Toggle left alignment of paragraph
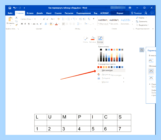Viewport: 161px width, 140px height. pos(64,24)
